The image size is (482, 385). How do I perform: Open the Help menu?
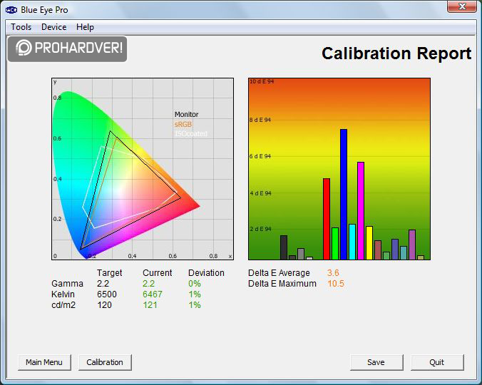(x=85, y=27)
